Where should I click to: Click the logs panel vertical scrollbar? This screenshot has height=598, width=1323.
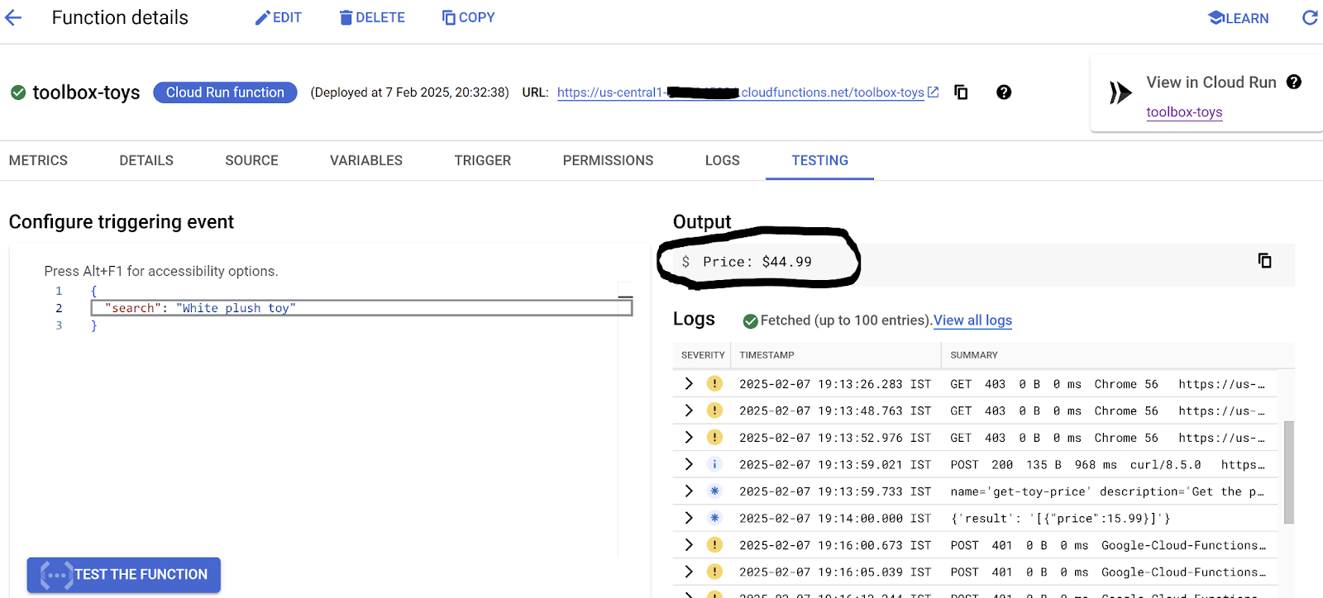1288,472
